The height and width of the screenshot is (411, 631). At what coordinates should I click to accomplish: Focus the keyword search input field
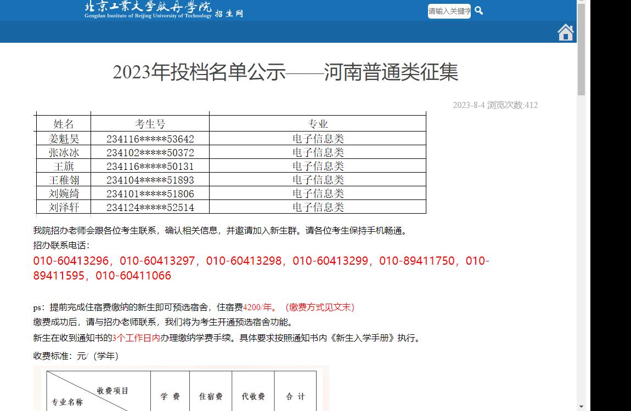point(449,11)
